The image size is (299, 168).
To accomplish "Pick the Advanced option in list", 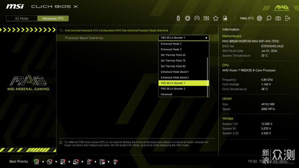I will point(183,94).
